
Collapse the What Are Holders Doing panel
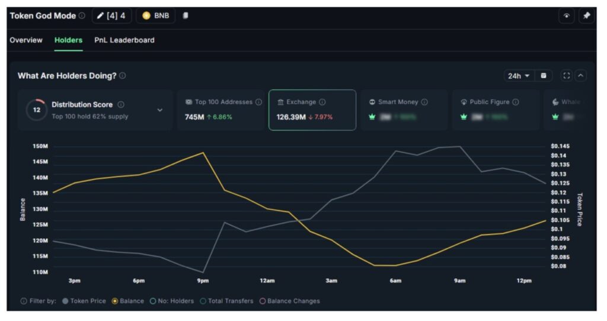(581, 76)
